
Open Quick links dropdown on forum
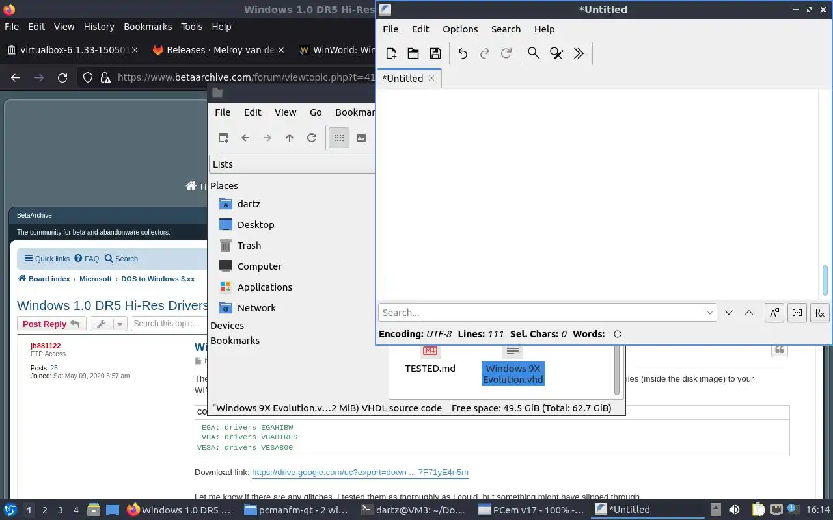[47, 259]
